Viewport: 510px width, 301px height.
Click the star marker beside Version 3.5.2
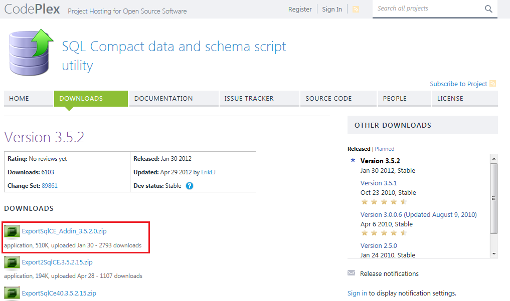(353, 160)
